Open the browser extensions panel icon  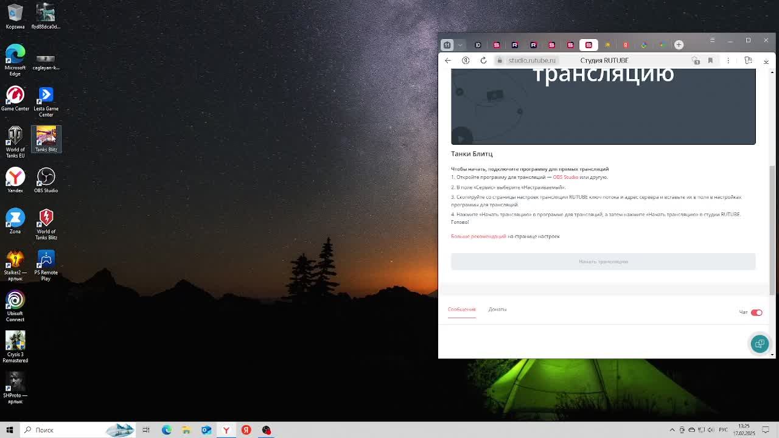click(x=749, y=60)
